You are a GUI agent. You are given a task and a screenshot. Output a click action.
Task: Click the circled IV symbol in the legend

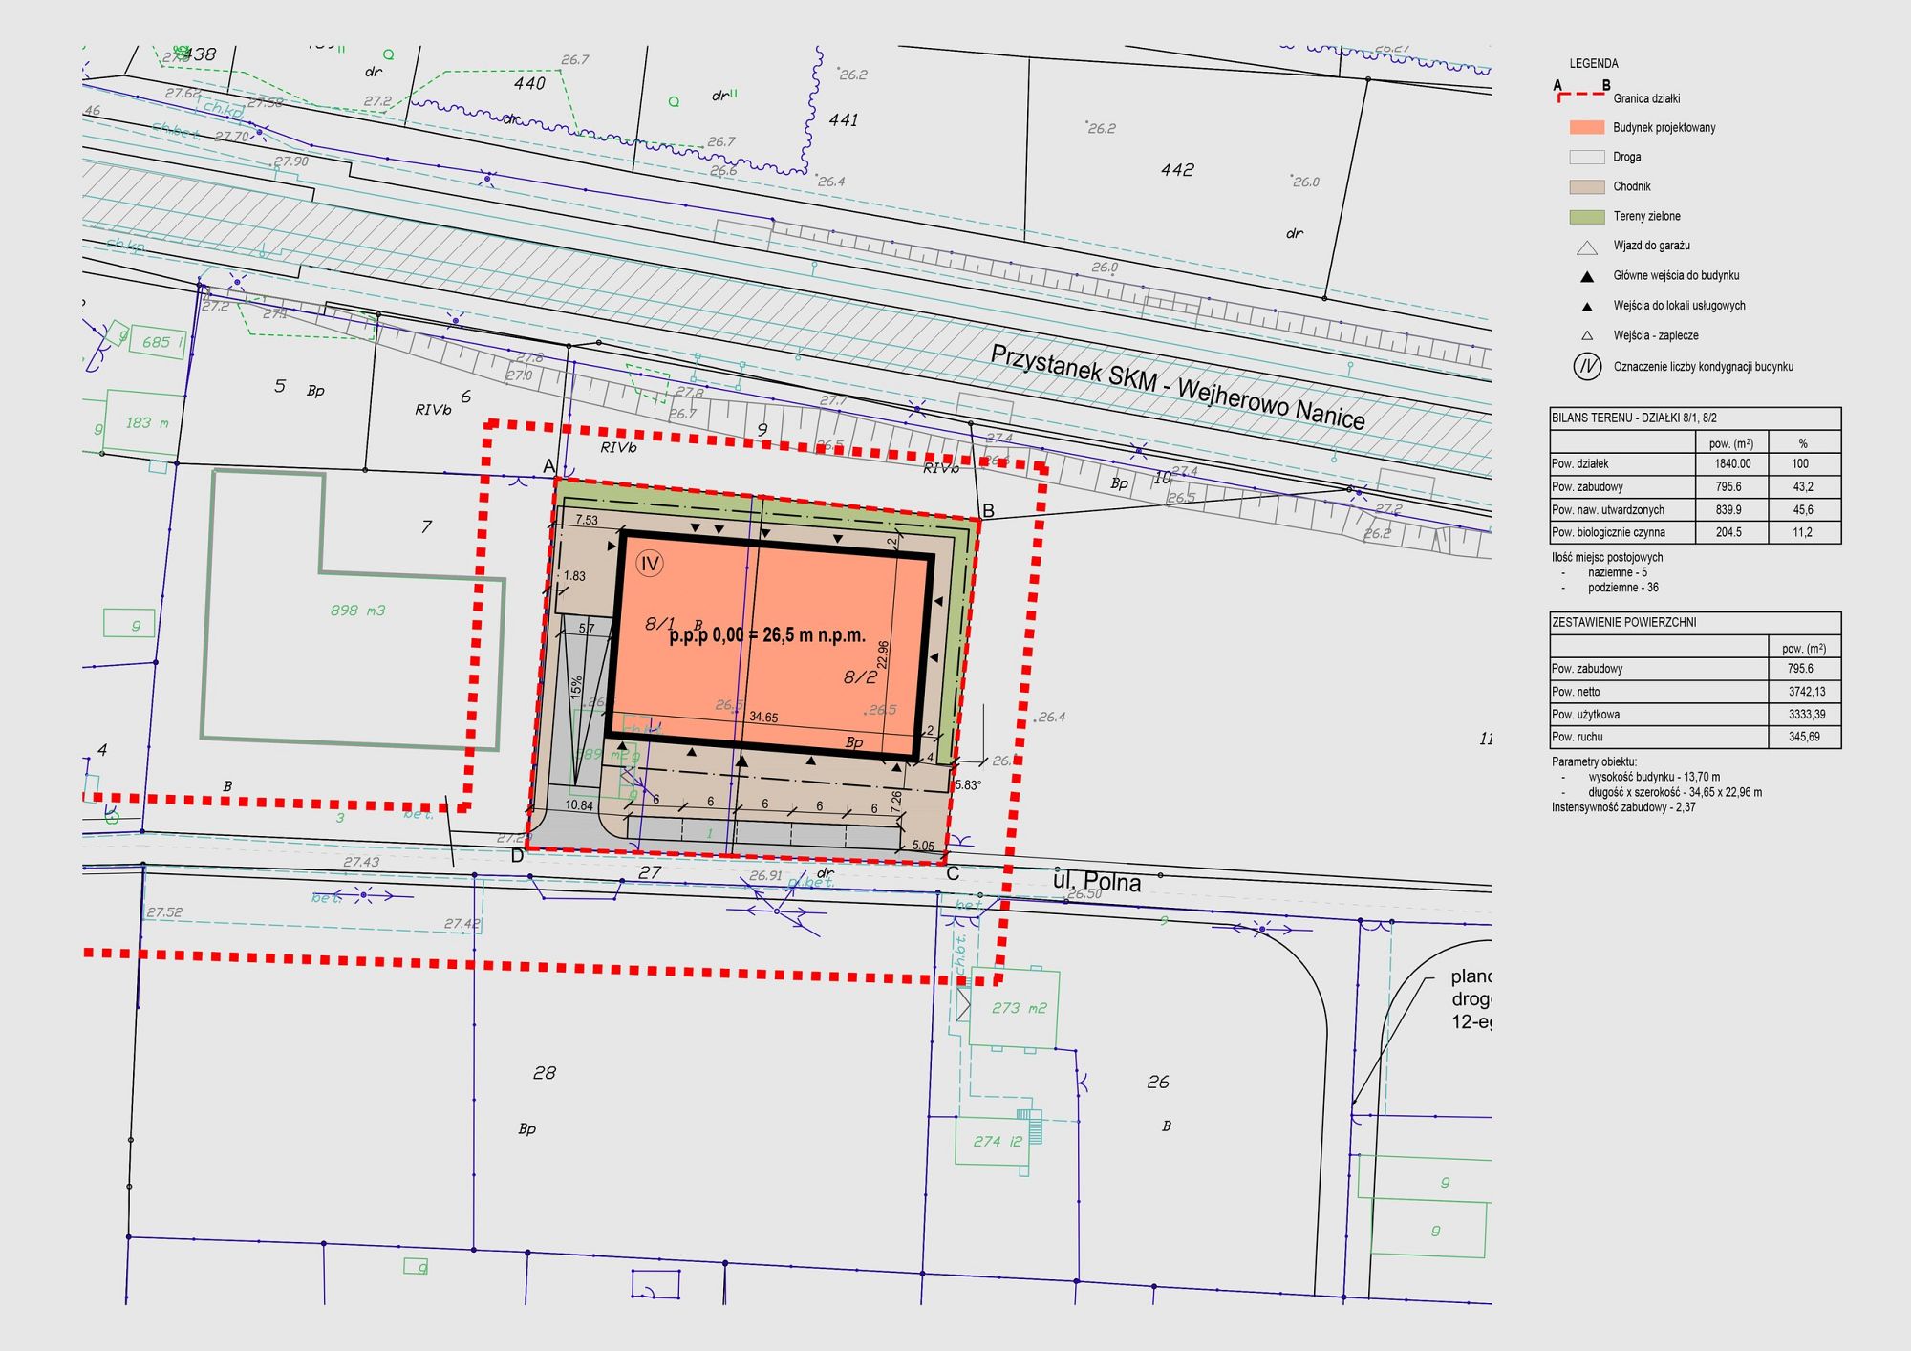[1587, 366]
